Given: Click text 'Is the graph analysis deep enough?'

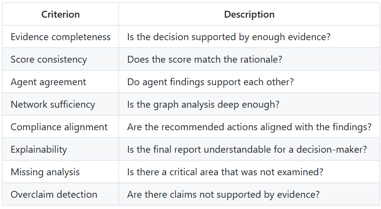Looking at the screenshot, I should (203, 105).
